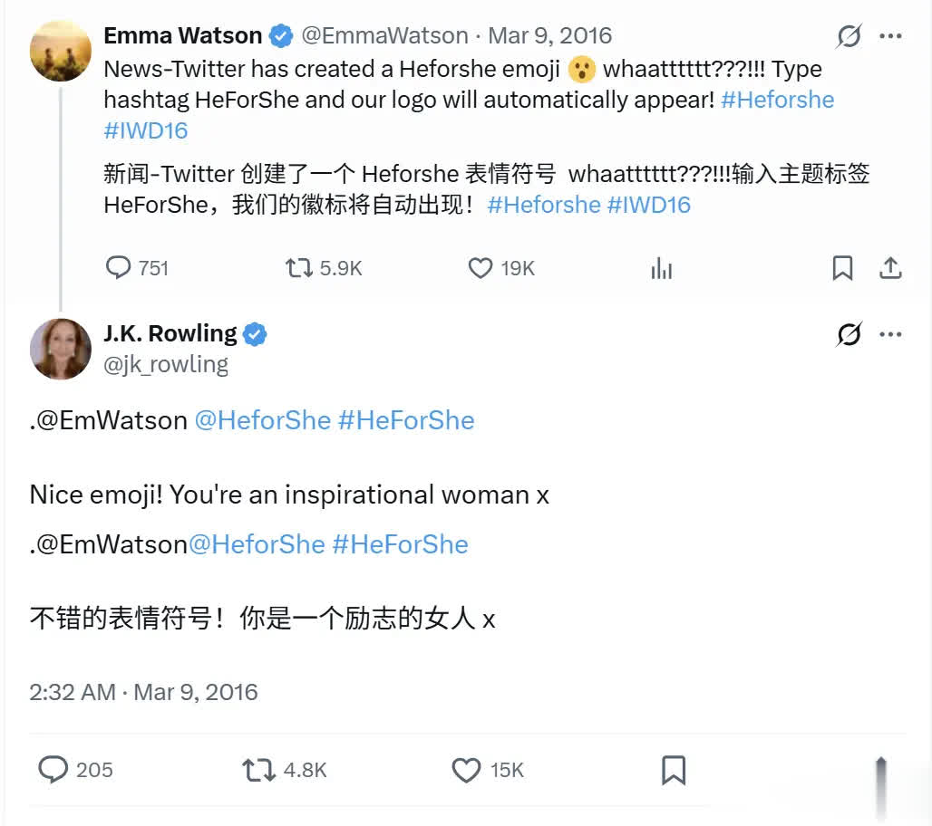Screen dimensions: 932x826
Task: Open @HeforShe mention in Rowling's English text
Action: 262,420
